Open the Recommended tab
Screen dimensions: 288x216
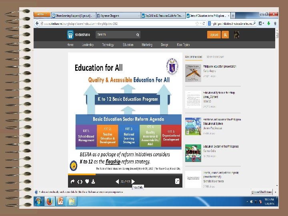[x=194, y=57]
